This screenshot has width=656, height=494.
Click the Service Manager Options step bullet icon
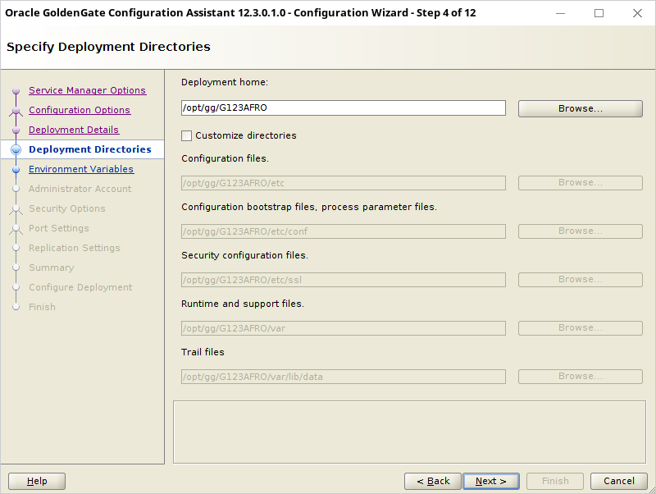click(x=16, y=91)
